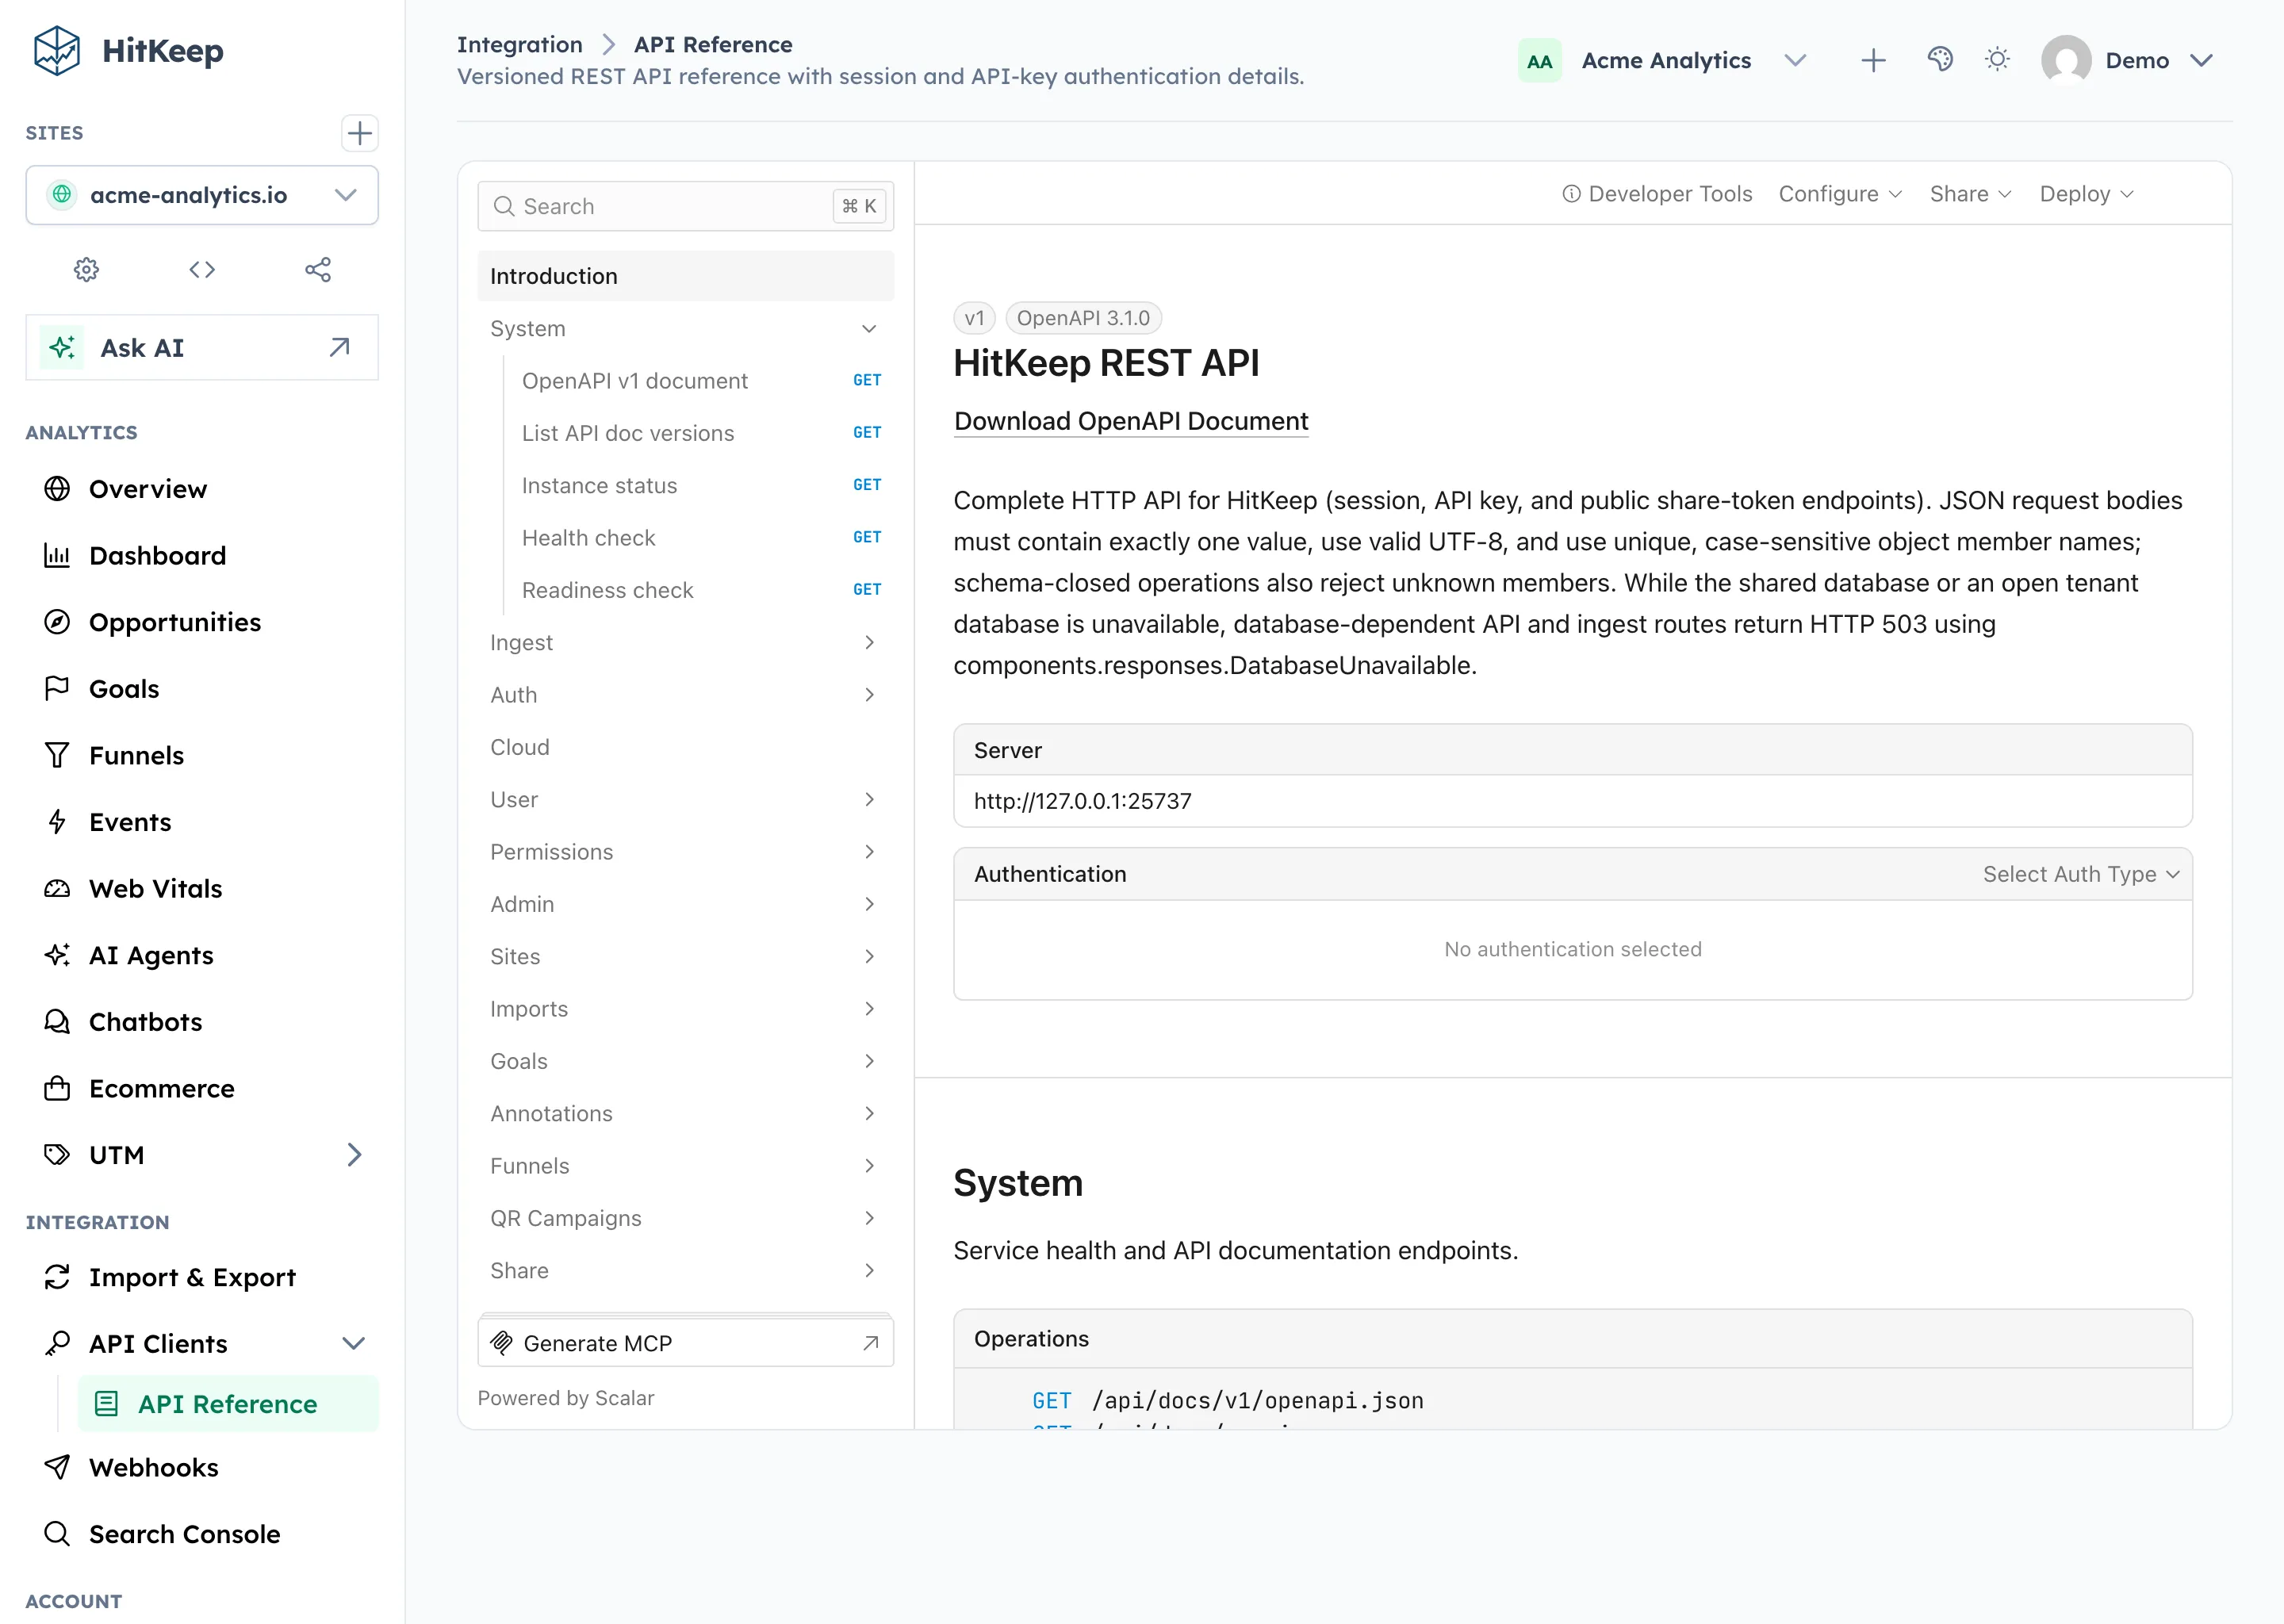Add a new site with the plus button
Viewport: 2284px width, 1624px height.
click(359, 133)
